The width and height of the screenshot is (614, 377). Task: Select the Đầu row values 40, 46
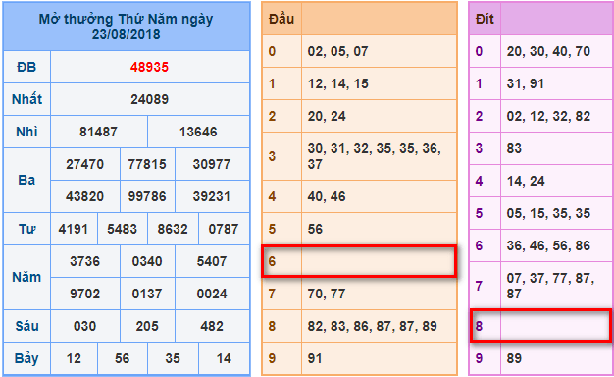[327, 196]
